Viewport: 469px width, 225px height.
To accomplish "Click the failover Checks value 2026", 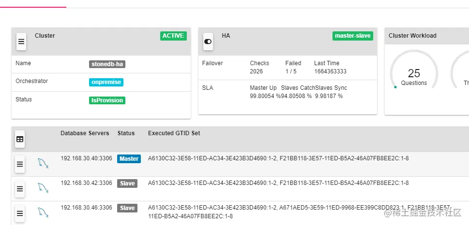I will click(257, 71).
